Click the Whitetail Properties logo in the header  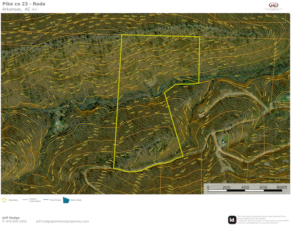[273, 6]
